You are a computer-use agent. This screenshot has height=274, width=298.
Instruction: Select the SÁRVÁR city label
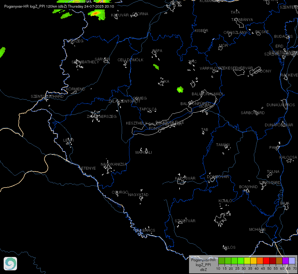pos(102,59)
